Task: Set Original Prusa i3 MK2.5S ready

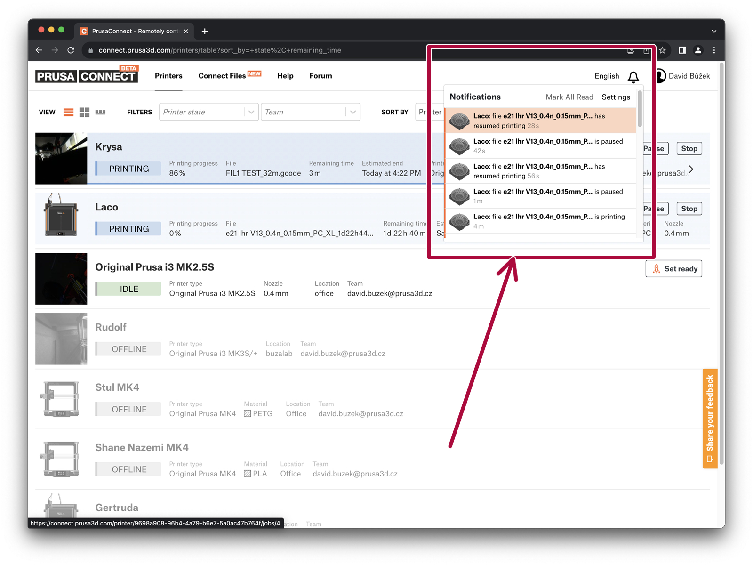Action: [x=674, y=269]
